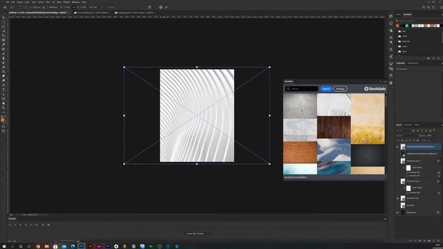Open the layer kind filter dropdown
Image resolution: width=443 pixels, height=249 pixels.
coord(404,131)
